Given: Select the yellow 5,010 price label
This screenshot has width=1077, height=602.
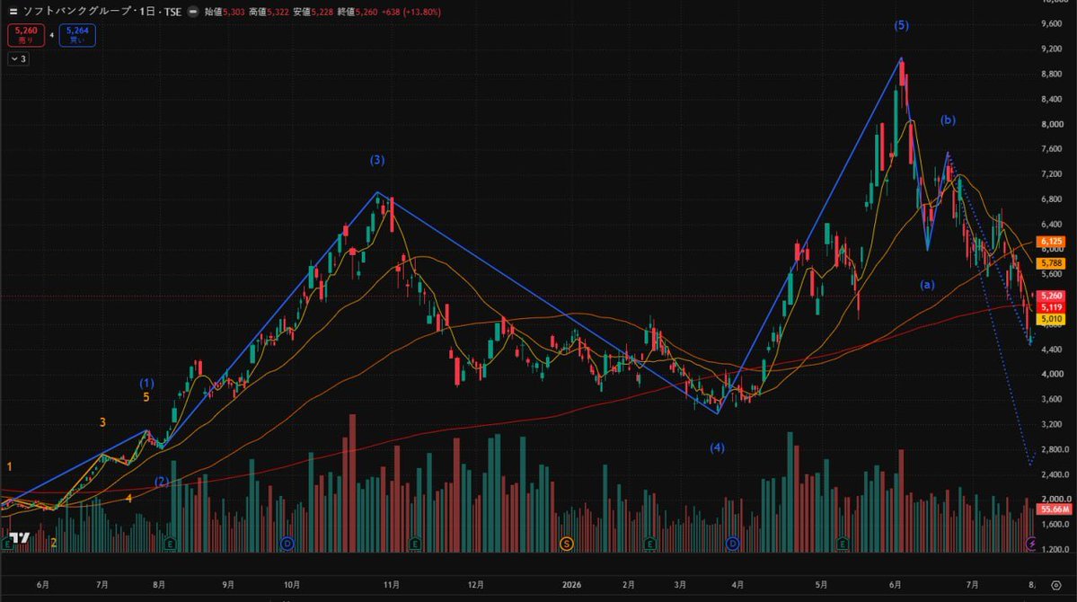Looking at the screenshot, I should pos(1052,319).
